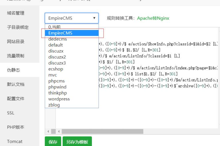Click the 另存为模板 button
This screenshot has width=220, height=146.
tap(77, 142)
